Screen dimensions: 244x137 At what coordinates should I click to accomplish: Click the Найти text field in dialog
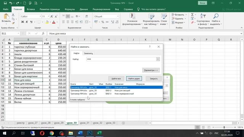[121, 59]
